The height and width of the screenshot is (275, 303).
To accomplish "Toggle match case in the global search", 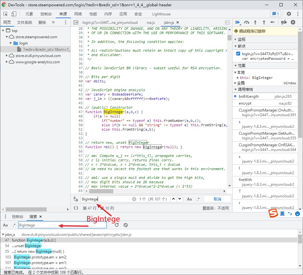I will coord(5,225).
